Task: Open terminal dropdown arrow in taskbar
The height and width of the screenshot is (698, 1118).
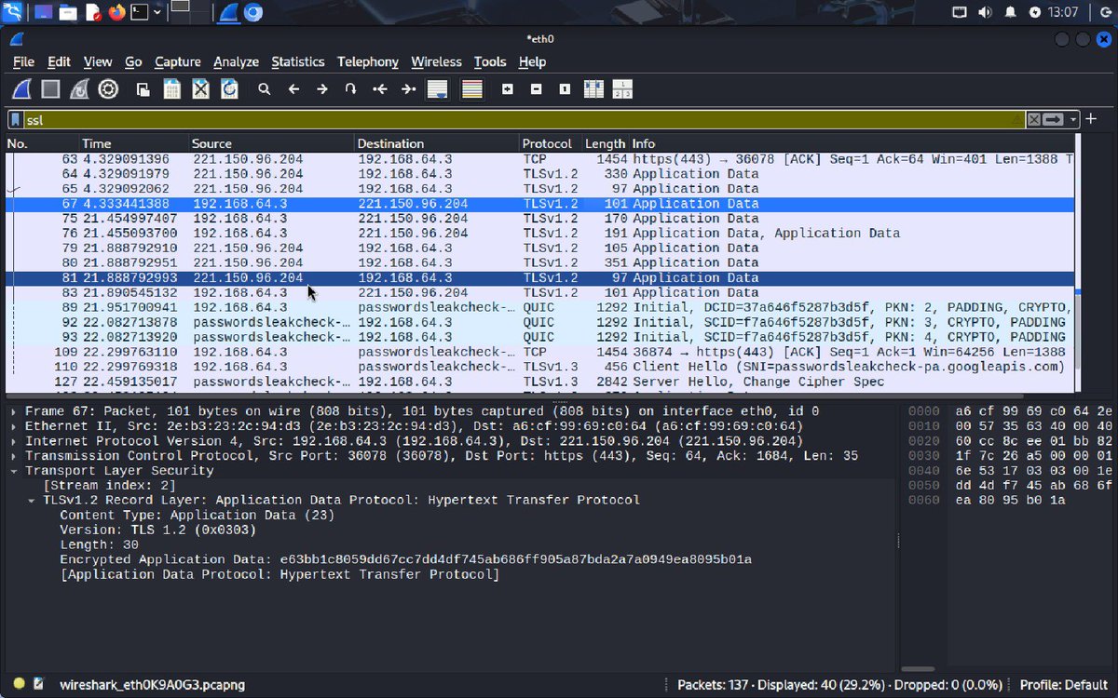Action: tap(157, 12)
